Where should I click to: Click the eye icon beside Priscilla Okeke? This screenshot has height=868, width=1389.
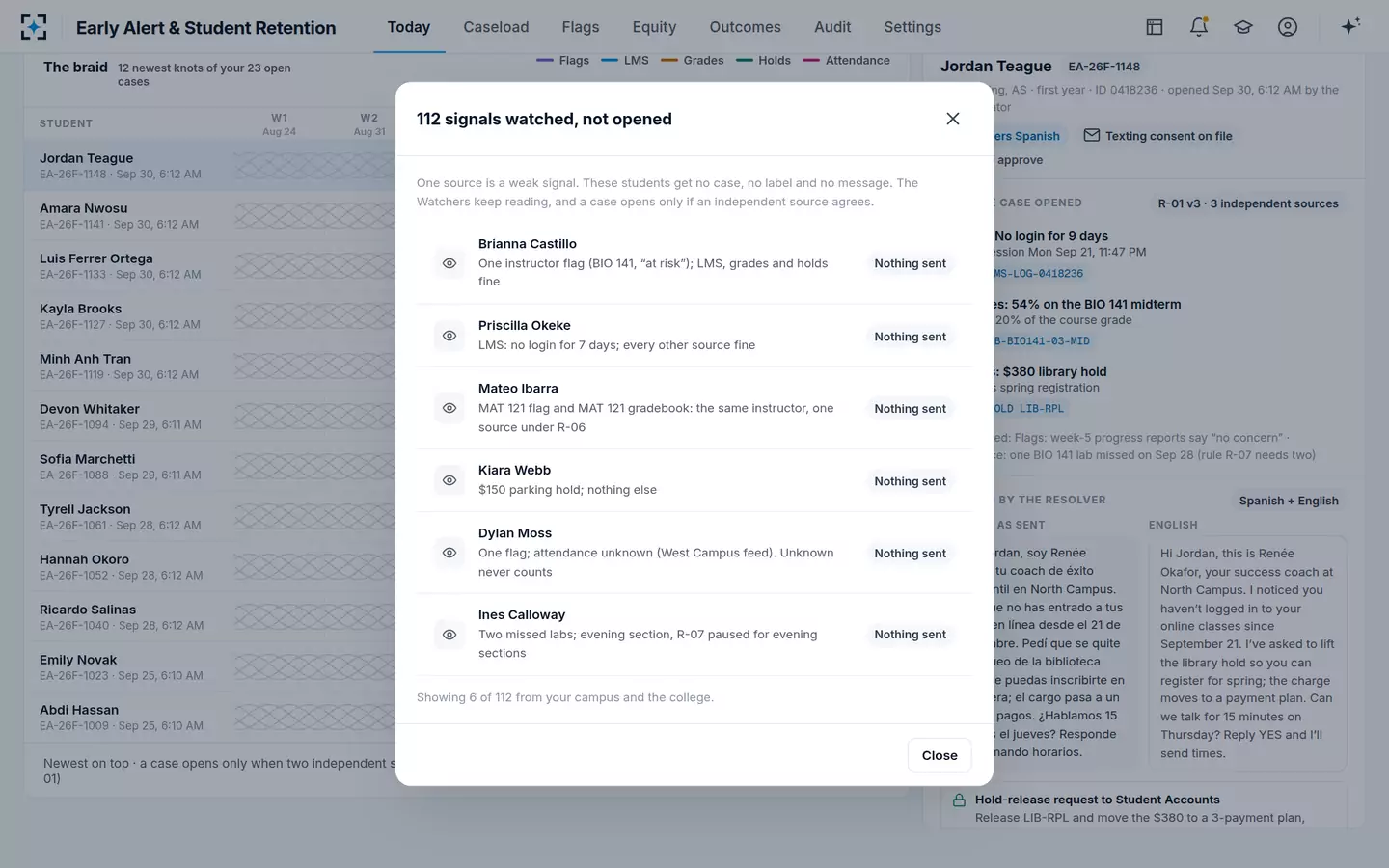click(x=449, y=336)
